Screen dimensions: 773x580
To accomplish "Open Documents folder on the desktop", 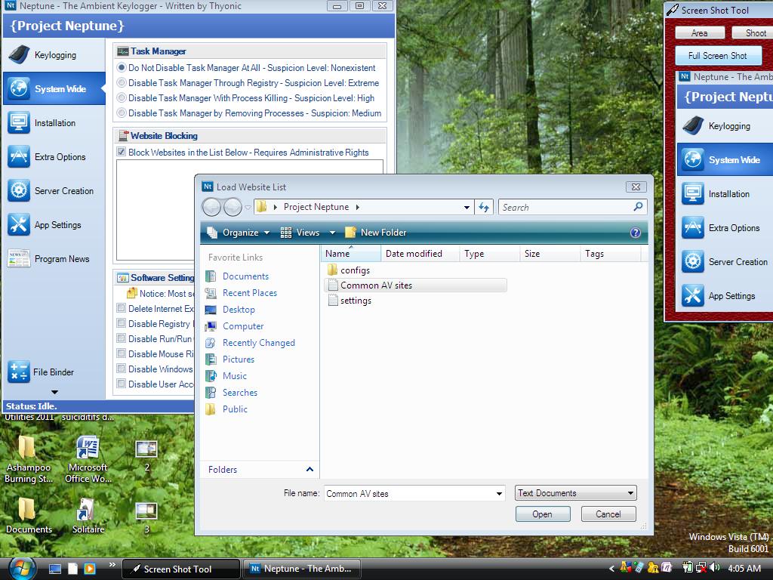I will point(28,517).
